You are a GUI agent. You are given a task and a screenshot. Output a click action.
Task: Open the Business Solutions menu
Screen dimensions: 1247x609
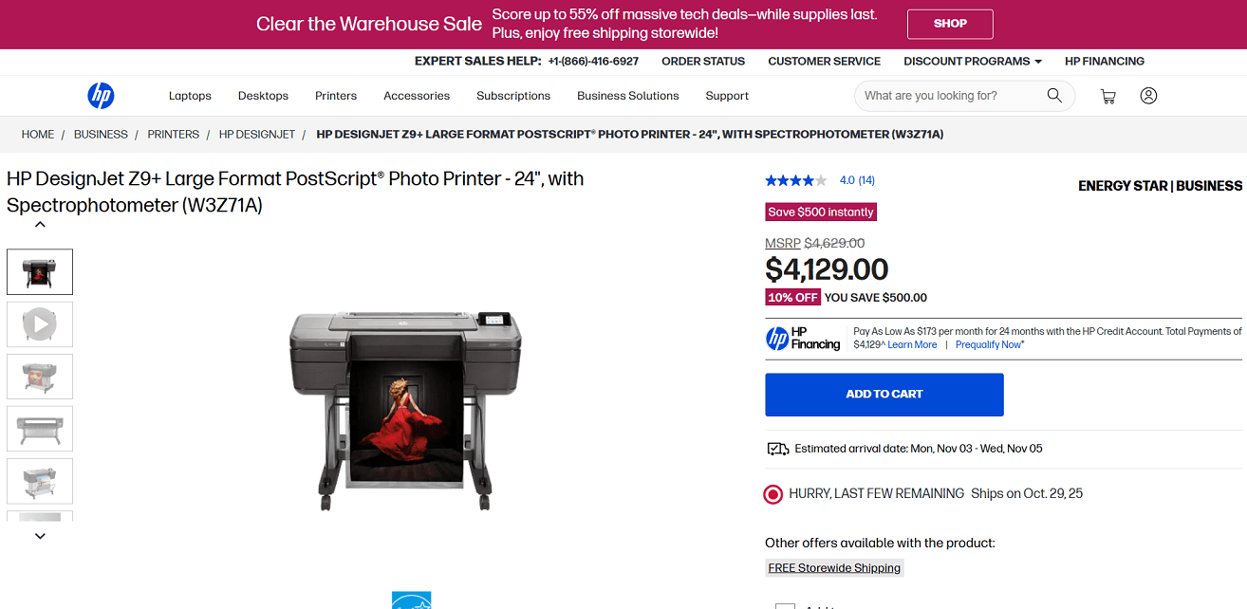pyautogui.click(x=628, y=96)
